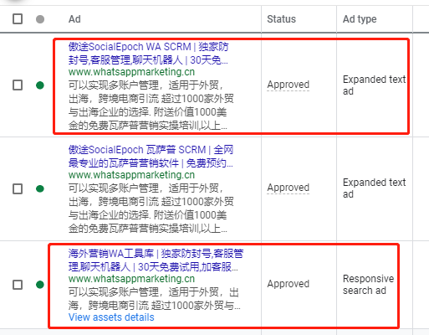Sort by the Ad column header

[x=74, y=19]
